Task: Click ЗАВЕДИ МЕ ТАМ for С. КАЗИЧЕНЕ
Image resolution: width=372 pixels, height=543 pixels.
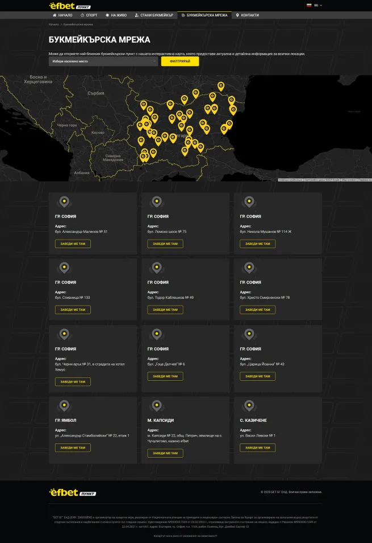Action: [x=258, y=448]
